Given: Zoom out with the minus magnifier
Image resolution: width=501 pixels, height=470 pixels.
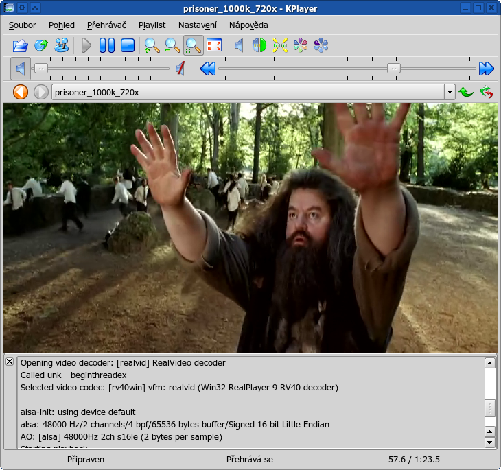Looking at the screenshot, I should pos(172,45).
